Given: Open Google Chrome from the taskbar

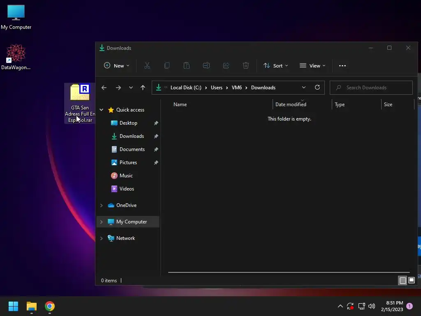Looking at the screenshot, I should tap(50, 306).
